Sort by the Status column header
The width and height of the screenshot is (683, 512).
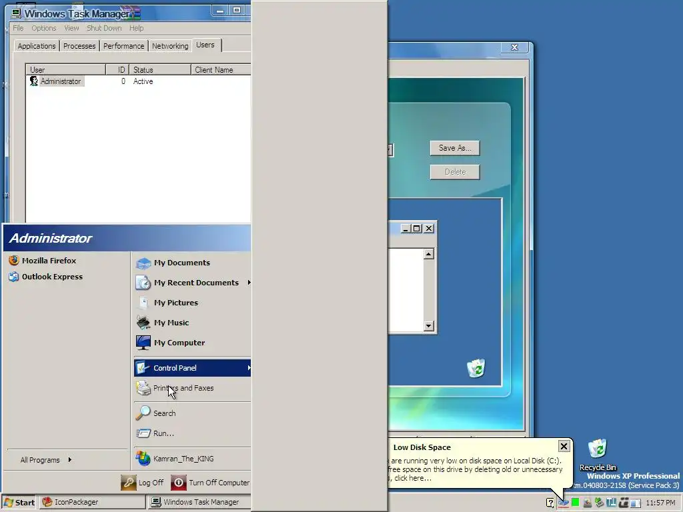160,69
